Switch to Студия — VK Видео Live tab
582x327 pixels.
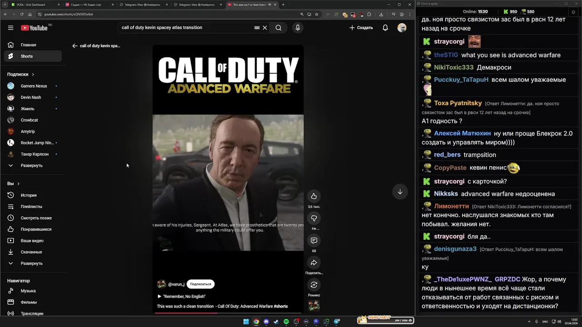pyautogui.click(x=89, y=5)
